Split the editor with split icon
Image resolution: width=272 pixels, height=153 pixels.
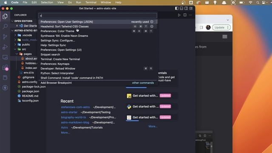point(185,15)
